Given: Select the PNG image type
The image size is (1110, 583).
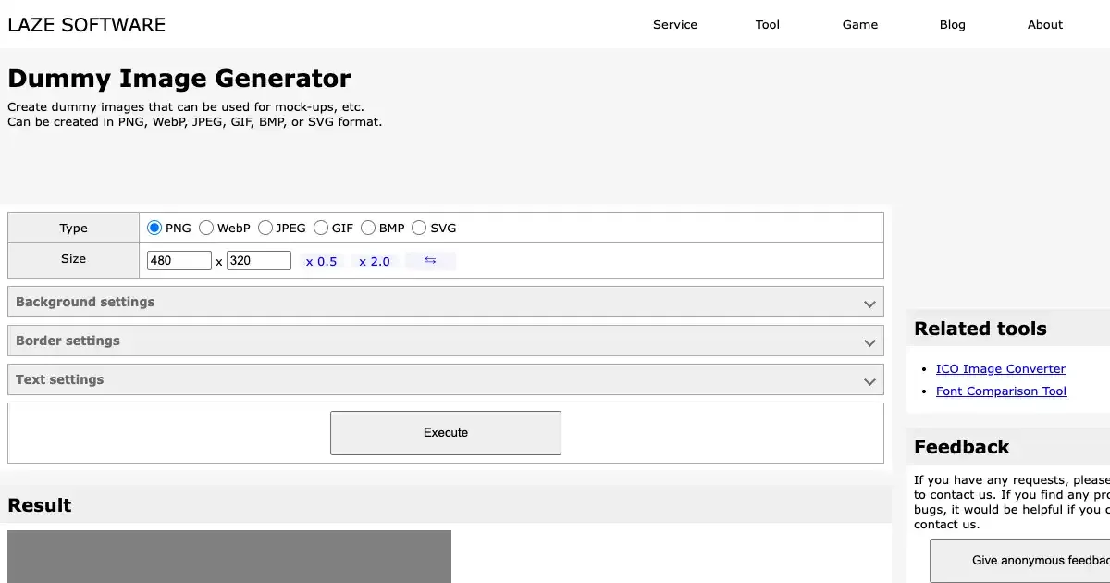Looking at the screenshot, I should pyautogui.click(x=154, y=228).
